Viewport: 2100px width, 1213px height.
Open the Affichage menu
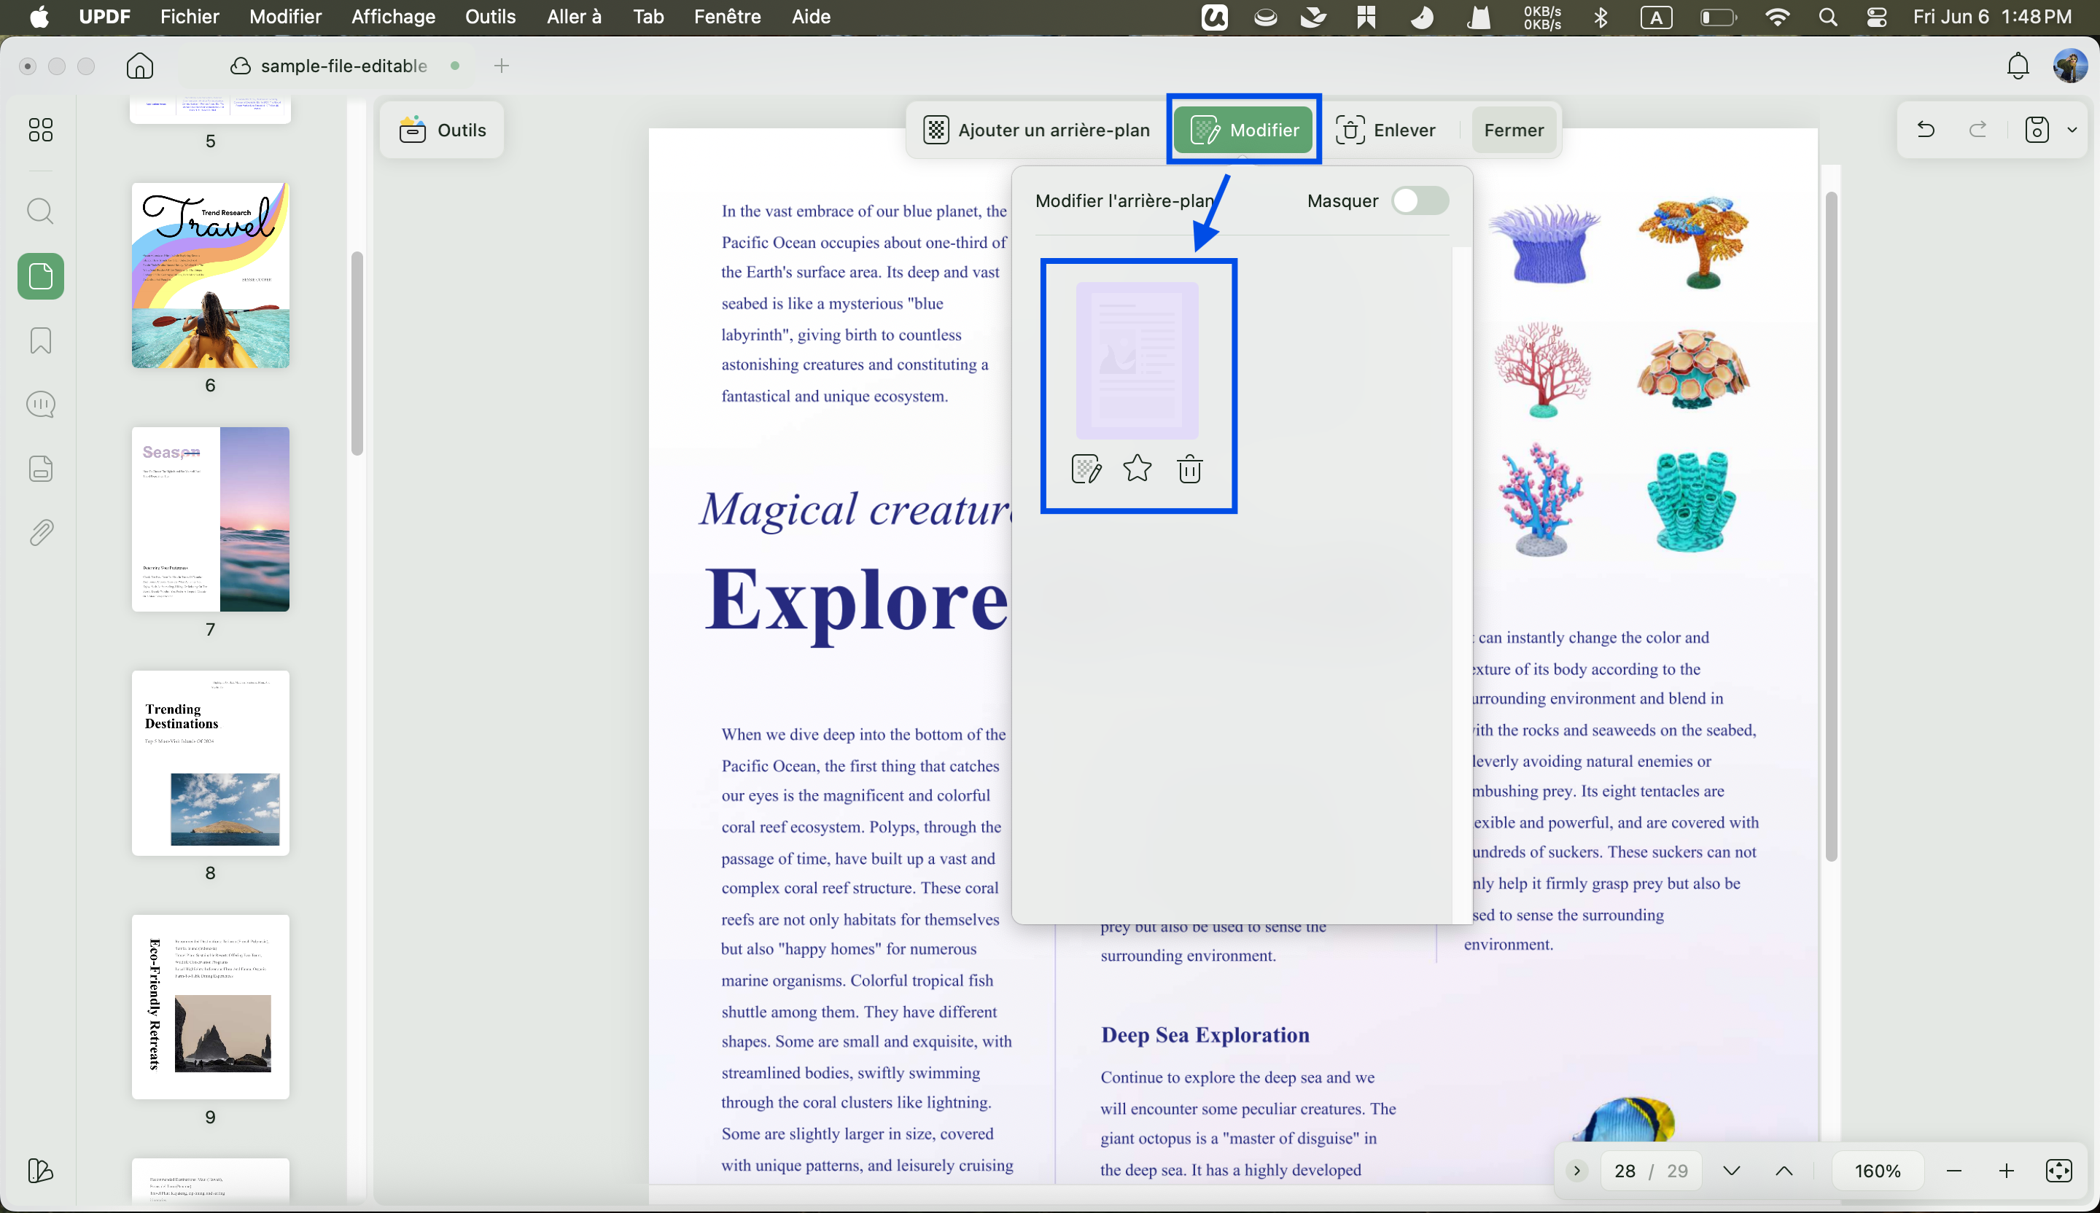click(x=392, y=17)
